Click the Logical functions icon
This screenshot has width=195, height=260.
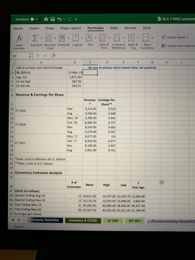[75, 38]
